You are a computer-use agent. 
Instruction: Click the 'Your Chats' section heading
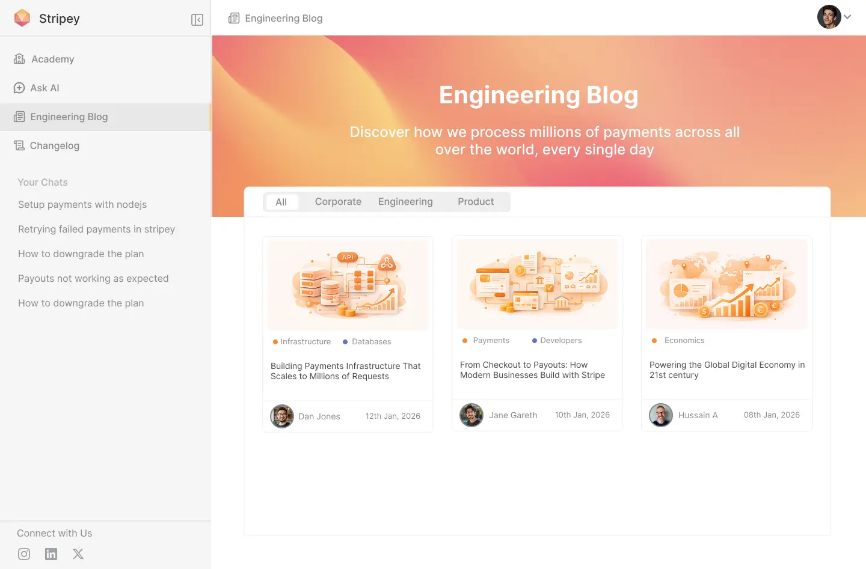pos(43,182)
